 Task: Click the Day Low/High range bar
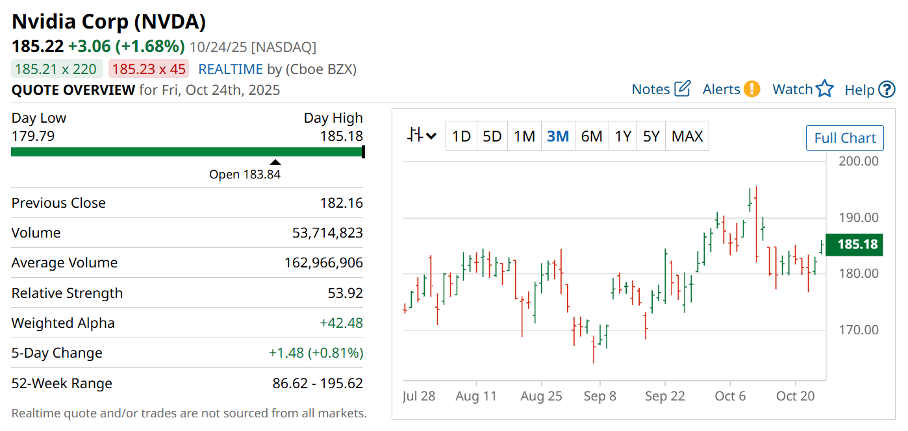coord(187,152)
